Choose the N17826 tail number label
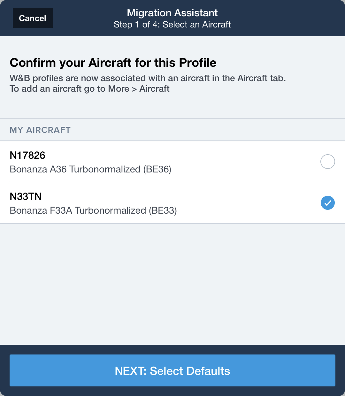 pos(27,155)
